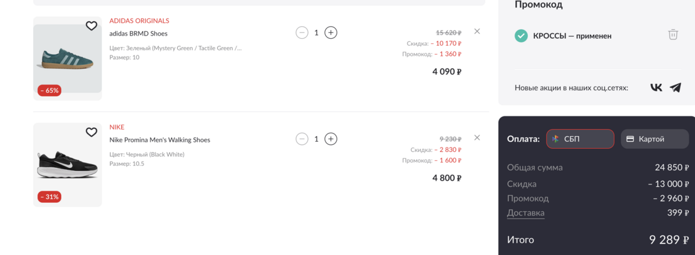
Task: Click the green promo applied checkmark
Action: click(521, 36)
